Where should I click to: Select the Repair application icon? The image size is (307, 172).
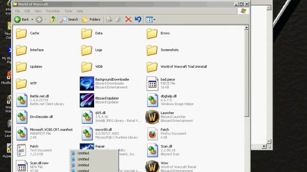pyautogui.click(x=87, y=146)
